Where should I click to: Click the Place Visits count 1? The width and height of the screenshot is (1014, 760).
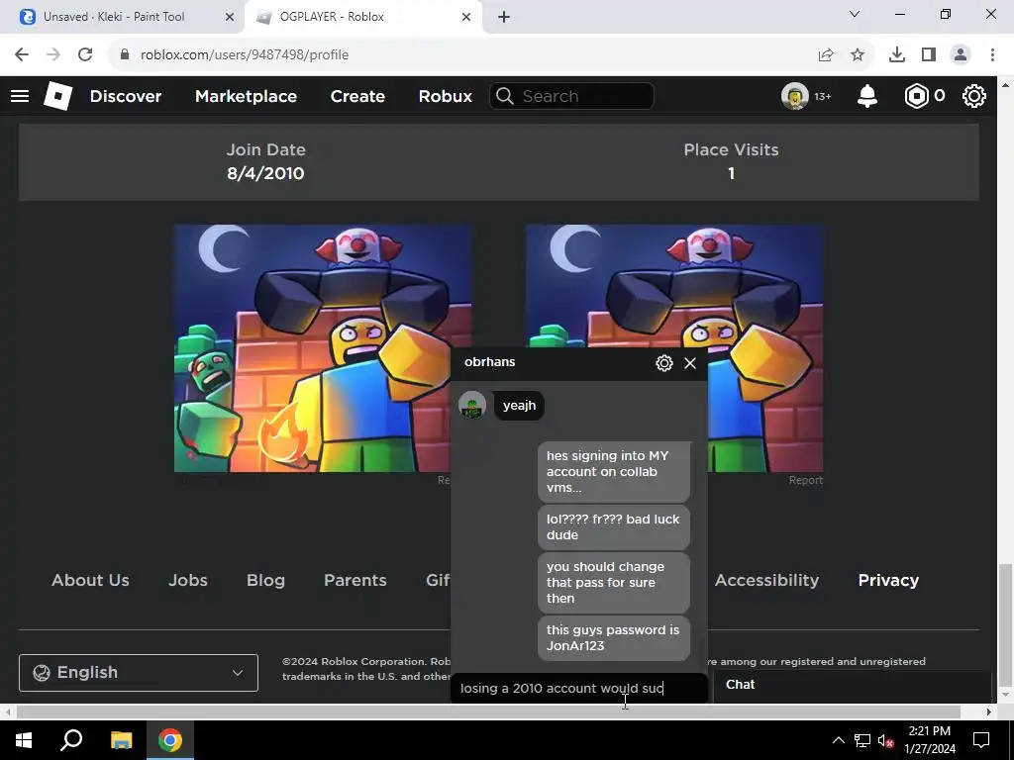point(732,173)
